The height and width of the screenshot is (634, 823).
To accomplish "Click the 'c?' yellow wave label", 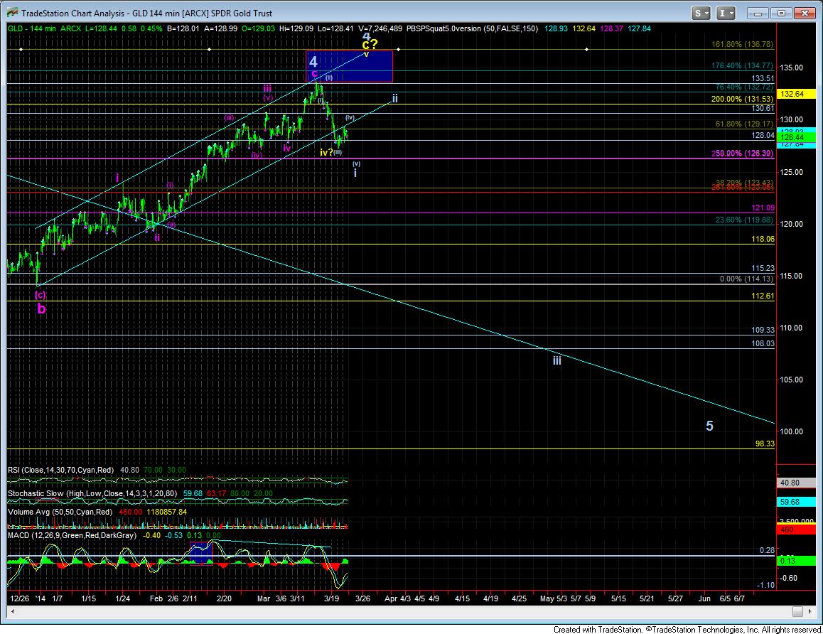I will [370, 45].
